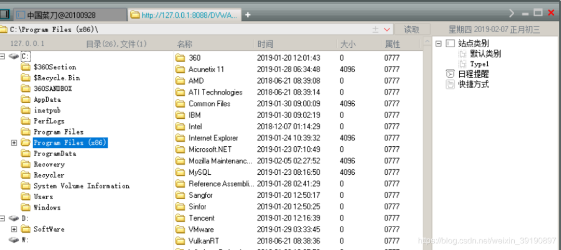Click the Common Files folder icon
This screenshot has width=561, height=250.
pos(180,103)
